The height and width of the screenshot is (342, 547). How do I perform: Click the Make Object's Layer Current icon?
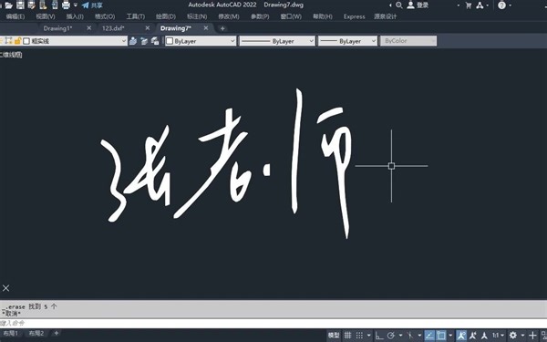(x=132, y=41)
